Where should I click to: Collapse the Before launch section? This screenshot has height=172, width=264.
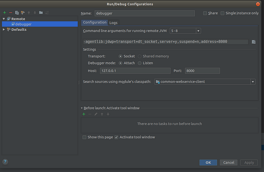click(x=82, y=108)
